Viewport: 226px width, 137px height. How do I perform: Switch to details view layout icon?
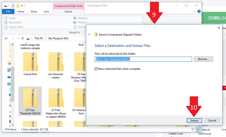(x=193, y=129)
